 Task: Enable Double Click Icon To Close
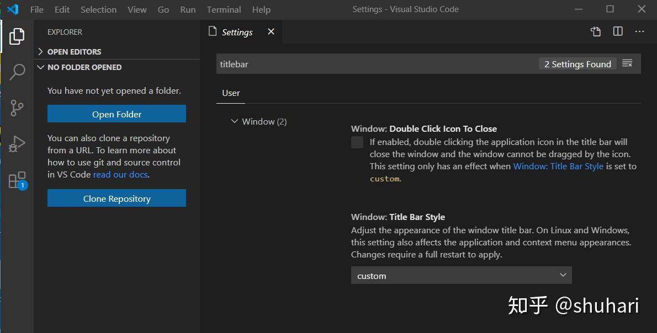357,142
